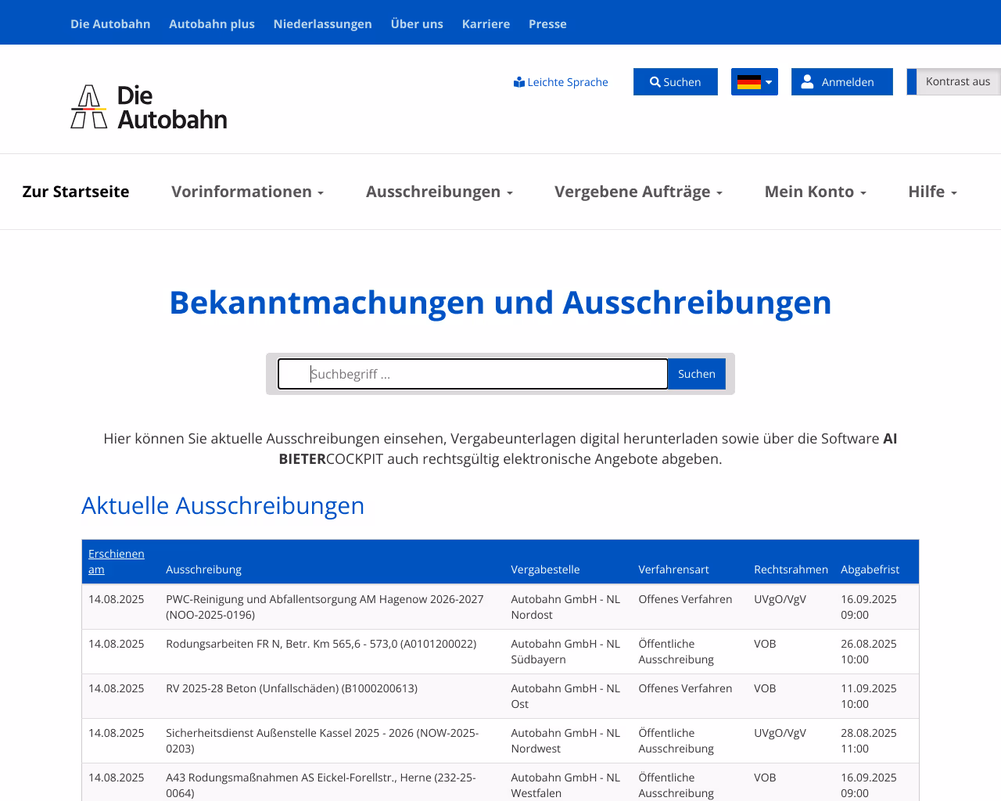Select the German flag language icon
This screenshot has width=1001, height=801.
point(750,81)
